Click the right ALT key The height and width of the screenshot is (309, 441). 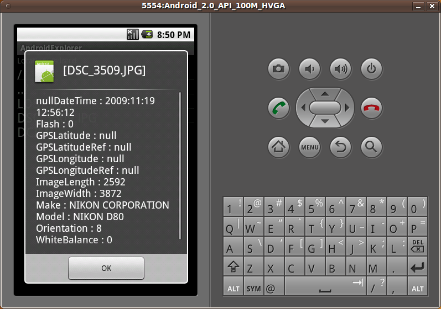tap(417, 286)
